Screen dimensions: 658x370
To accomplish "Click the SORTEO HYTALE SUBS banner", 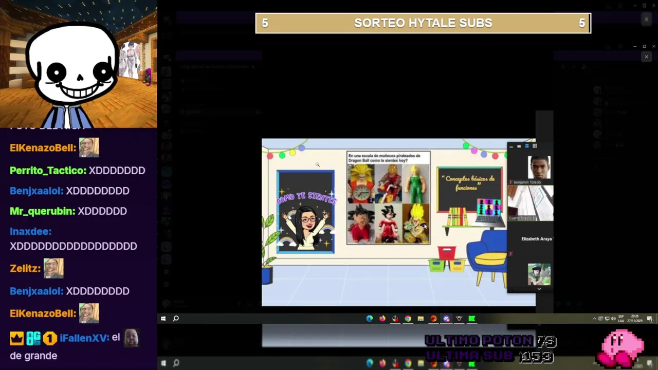I will click(423, 23).
